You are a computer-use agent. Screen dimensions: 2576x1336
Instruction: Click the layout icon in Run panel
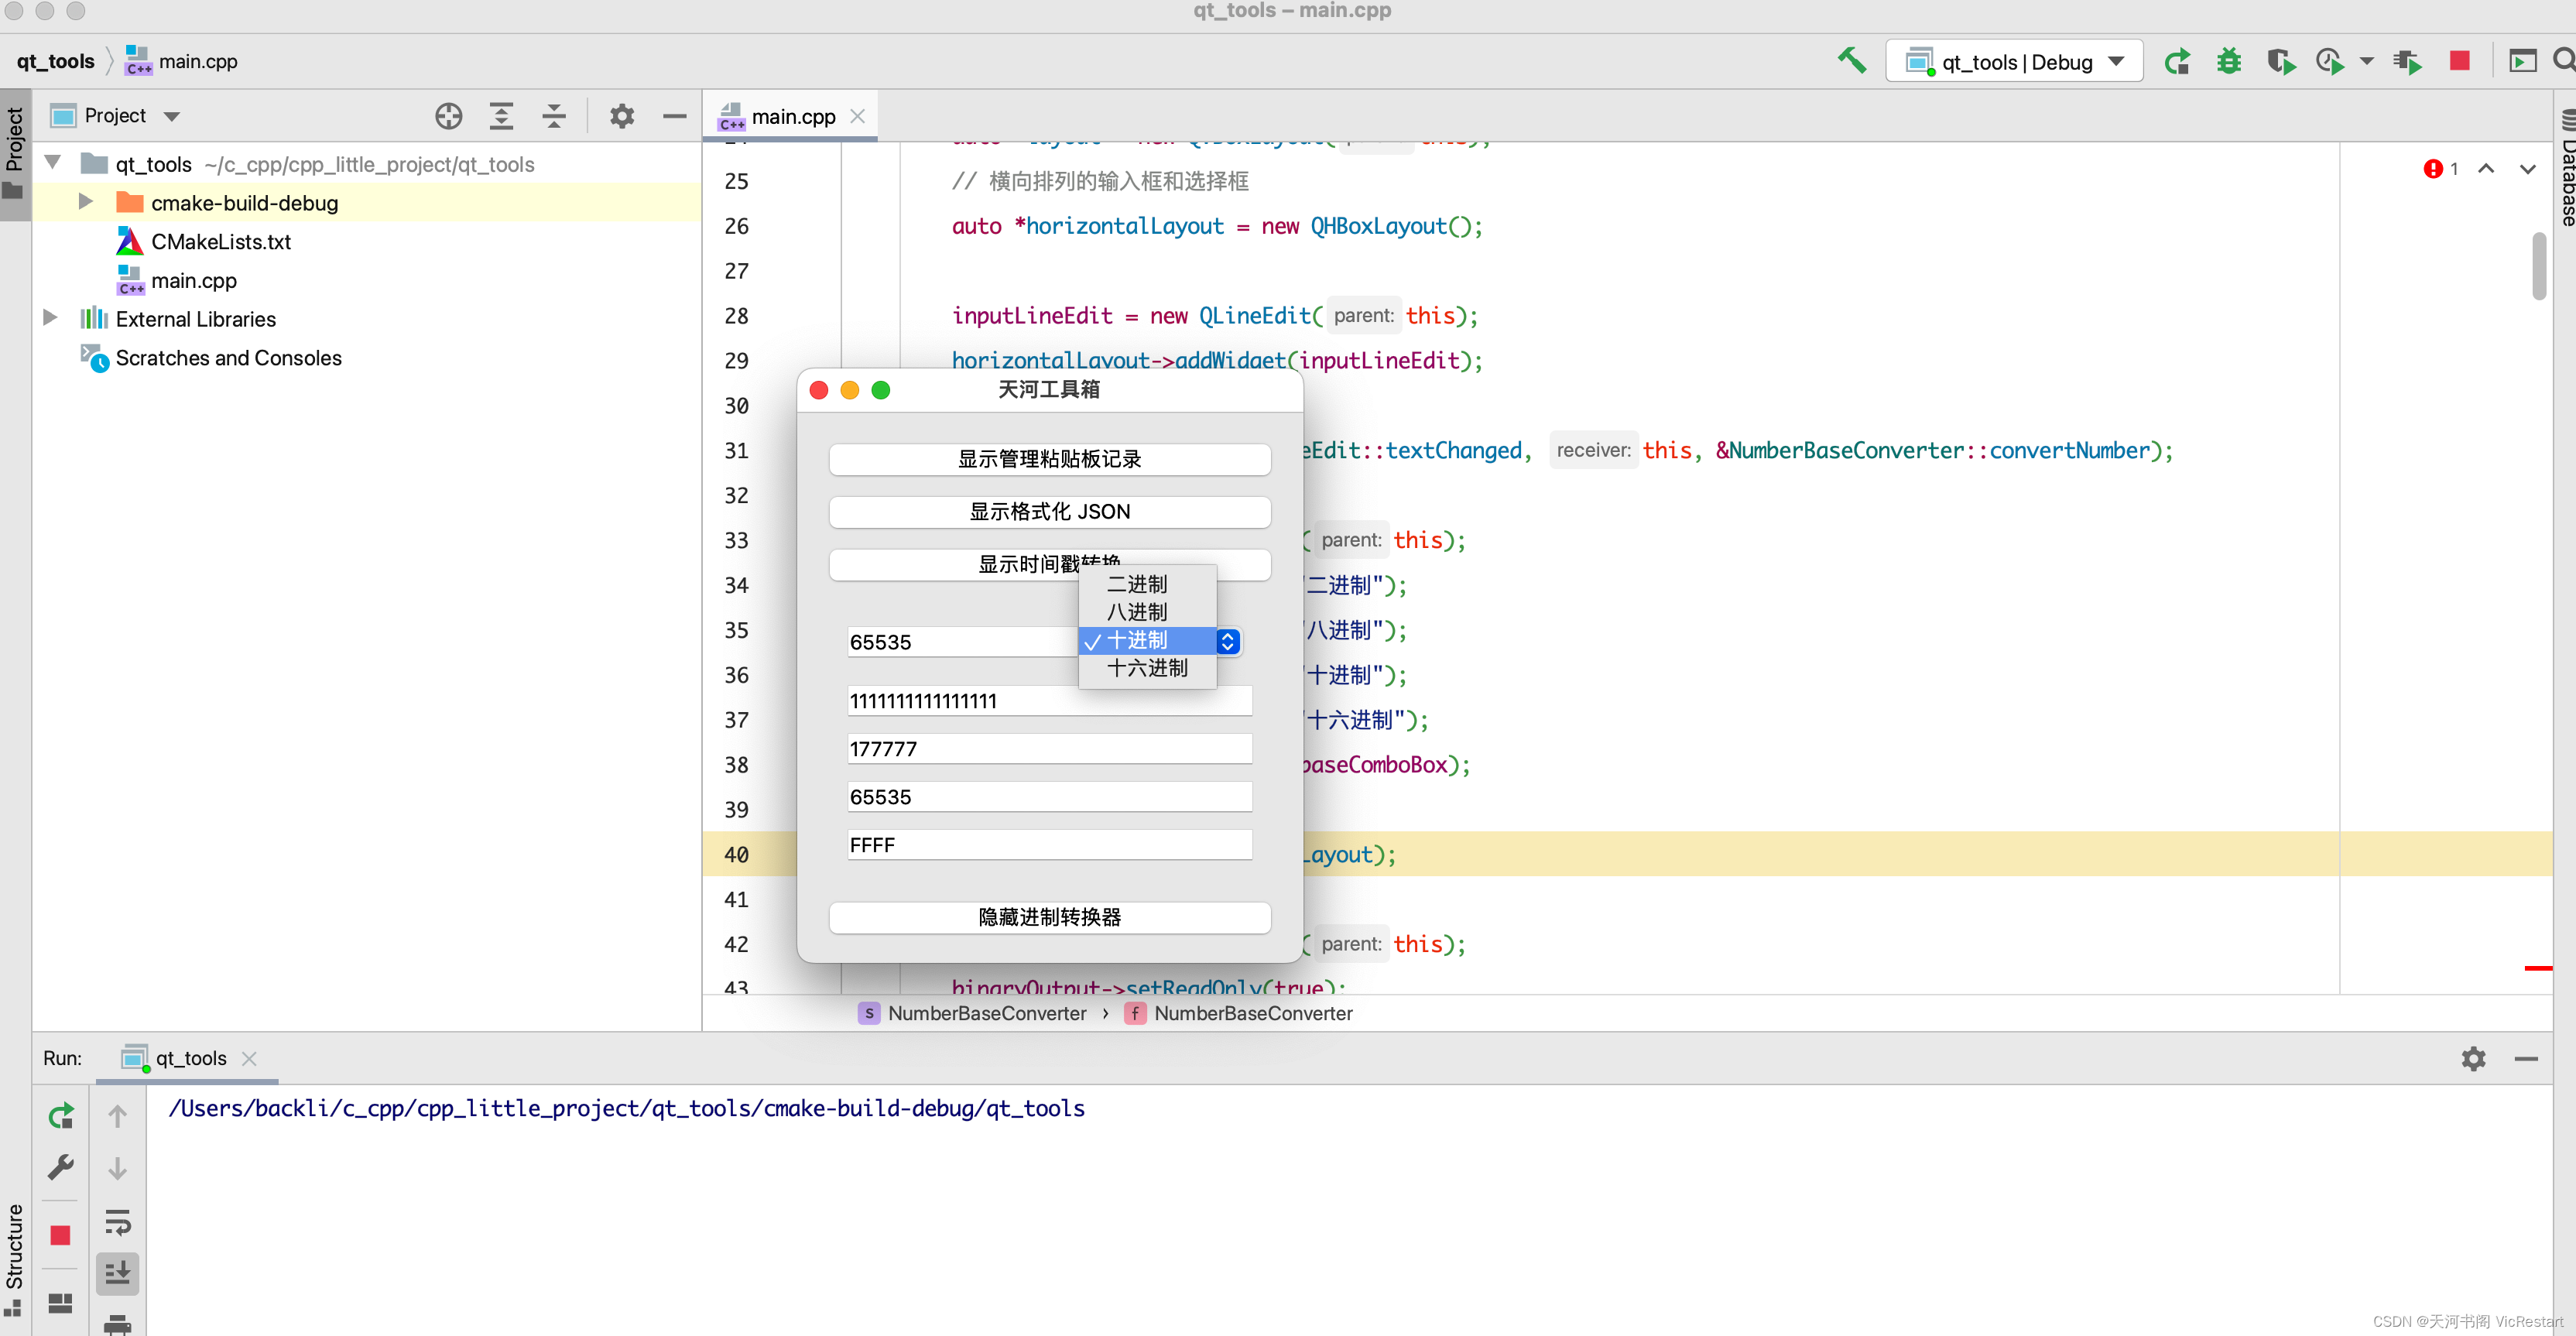[60, 1302]
